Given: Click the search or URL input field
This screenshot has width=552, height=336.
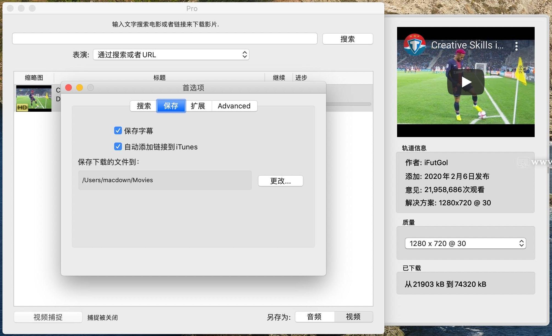Looking at the screenshot, I should [165, 39].
